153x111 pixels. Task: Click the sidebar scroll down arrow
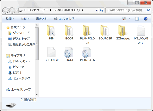tap(37, 95)
